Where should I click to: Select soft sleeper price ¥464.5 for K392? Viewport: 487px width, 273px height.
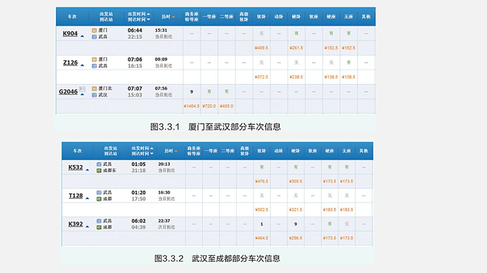pyautogui.click(x=261, y=238)
